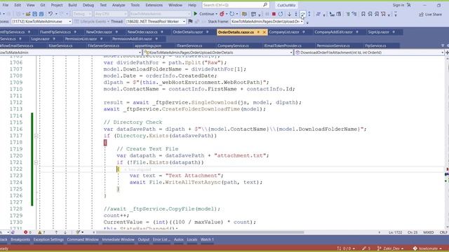Viewport: 449px width, 252px height.
Task: Click the Hot Reload flame icon
Action: click(x=222, y=14)
